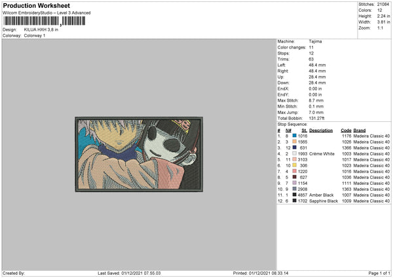393x278 pixels.
Task: Select the slate blue swatch with 2908 stitches
Action: (x=295, y=189)
